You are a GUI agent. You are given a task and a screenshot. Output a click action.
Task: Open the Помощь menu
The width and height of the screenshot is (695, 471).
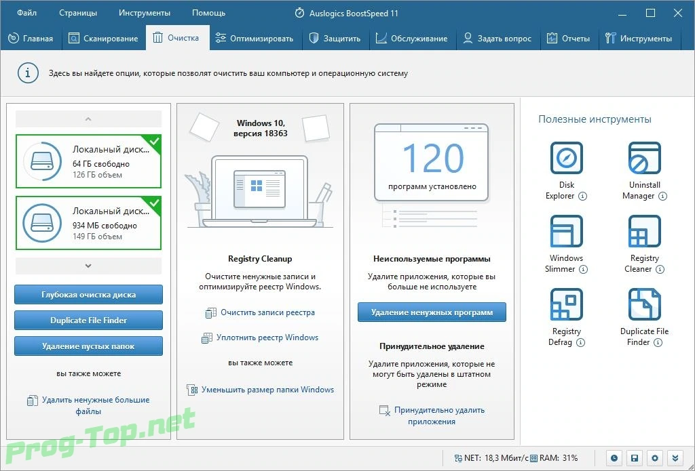coord(209,13)
